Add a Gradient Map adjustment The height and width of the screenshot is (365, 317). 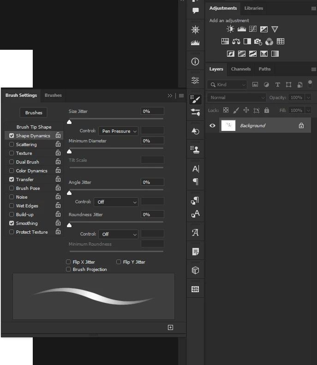275,54
